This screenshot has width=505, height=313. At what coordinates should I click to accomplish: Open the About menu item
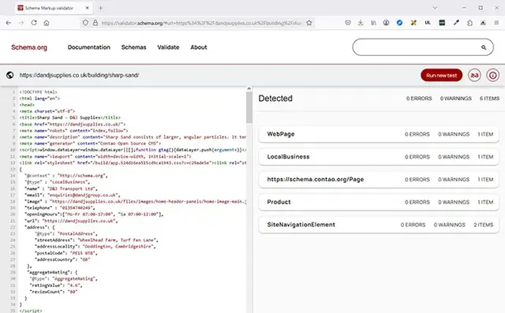[x=199, y=47]
